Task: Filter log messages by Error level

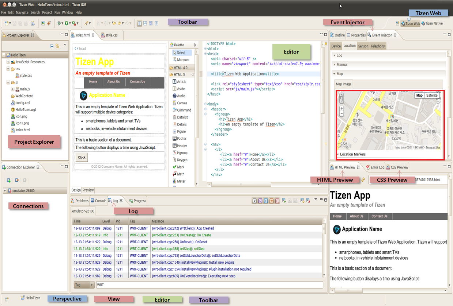Action: pos(277,201)
